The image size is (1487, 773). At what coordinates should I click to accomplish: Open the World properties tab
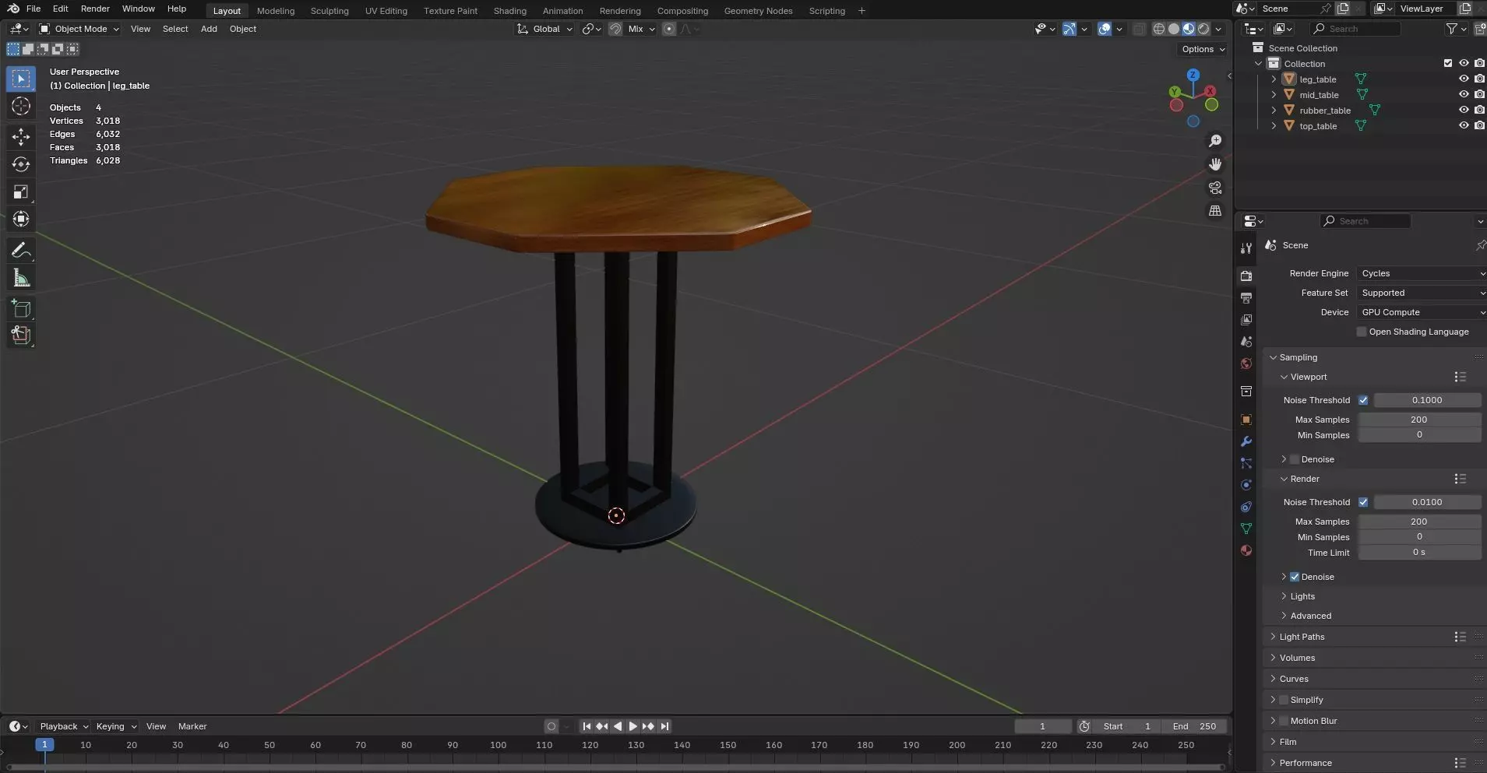(x=1246, y=364)
